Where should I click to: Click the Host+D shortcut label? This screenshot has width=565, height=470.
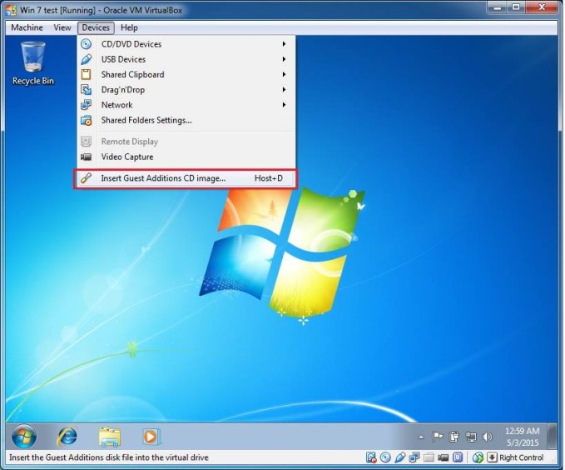click(x=269, y=178)
